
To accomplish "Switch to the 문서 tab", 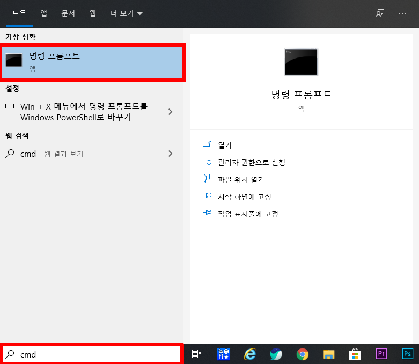I will point(68,13).
